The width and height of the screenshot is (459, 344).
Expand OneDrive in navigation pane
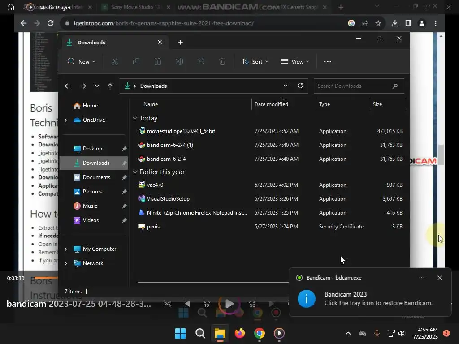coord(65,120)
